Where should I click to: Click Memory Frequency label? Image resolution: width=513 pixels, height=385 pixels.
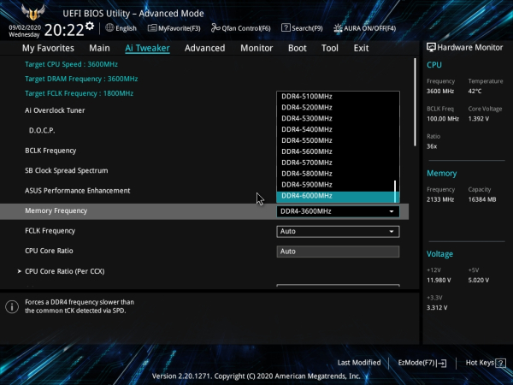click(56, 210)
